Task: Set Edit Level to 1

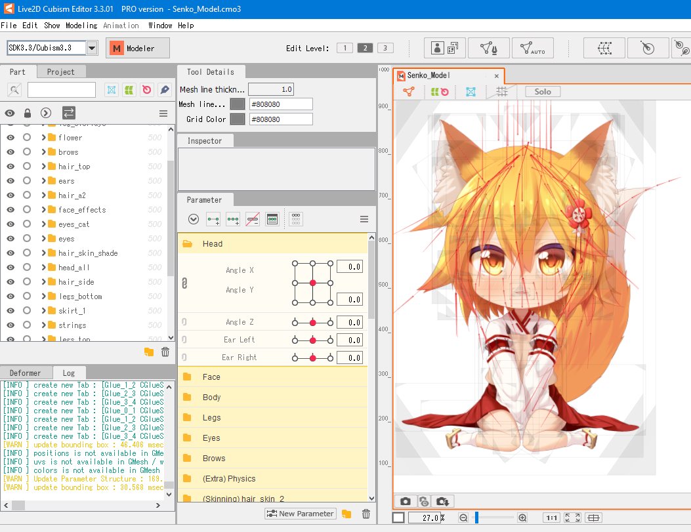Action: coord(345,48)
